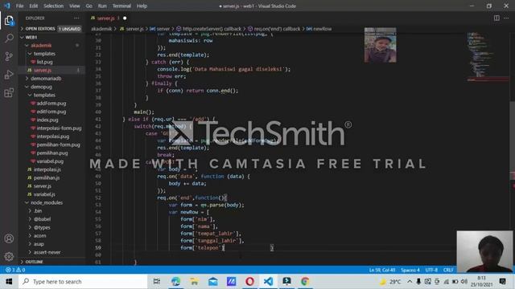Open the Help menu
The height and width of the screenshot is (289, 515).
[142, 6]
